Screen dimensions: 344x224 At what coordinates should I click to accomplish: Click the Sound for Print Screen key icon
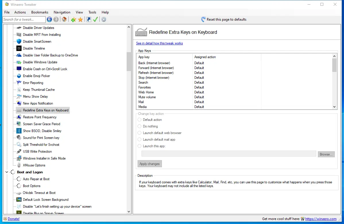(19, 138)
